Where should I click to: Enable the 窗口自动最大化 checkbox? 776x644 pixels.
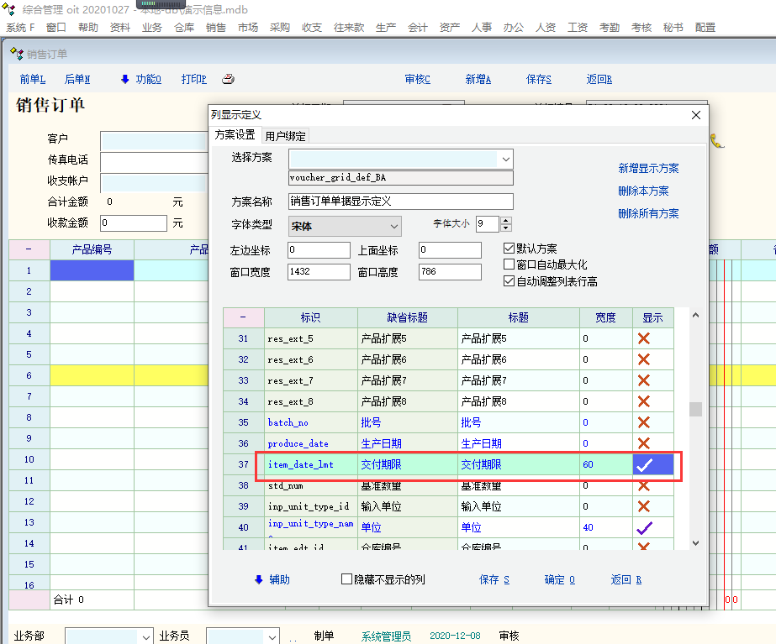[x=509, y=264]
